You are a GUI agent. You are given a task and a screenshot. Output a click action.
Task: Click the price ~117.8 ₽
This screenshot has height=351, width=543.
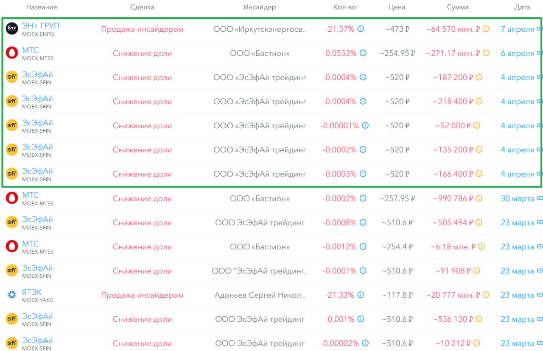point(397,295)
